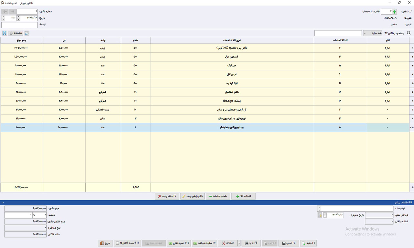Click the اسناد دریافتی received documents field
414x248 pixels.
click(x=379, y=222)
